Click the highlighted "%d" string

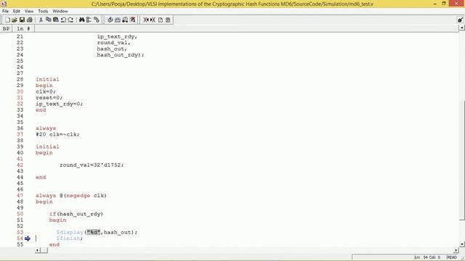click(94, 232)
